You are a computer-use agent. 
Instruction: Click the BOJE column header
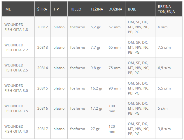(132, 9)
